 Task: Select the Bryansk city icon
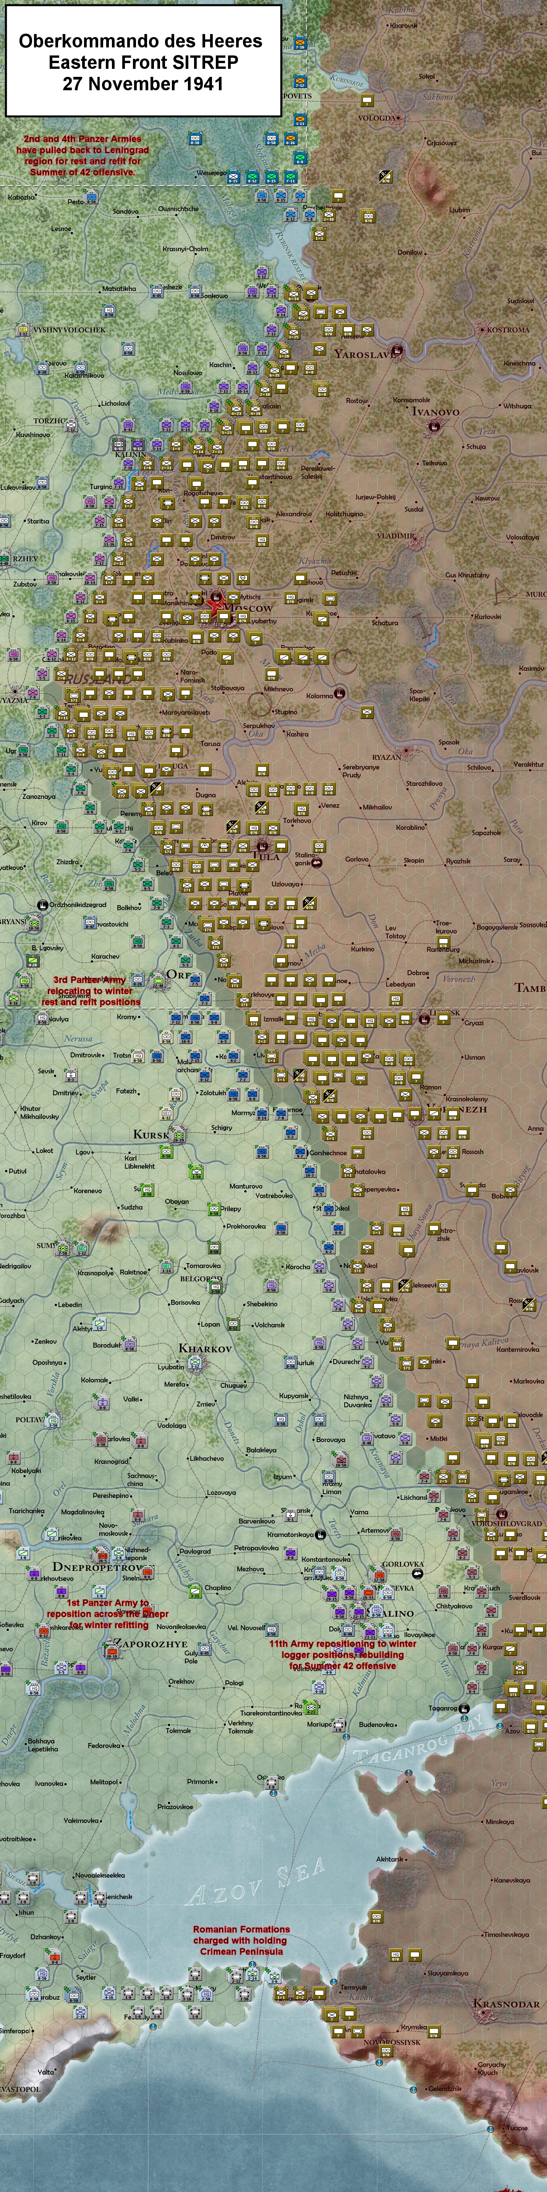click(x=33, y=923)
